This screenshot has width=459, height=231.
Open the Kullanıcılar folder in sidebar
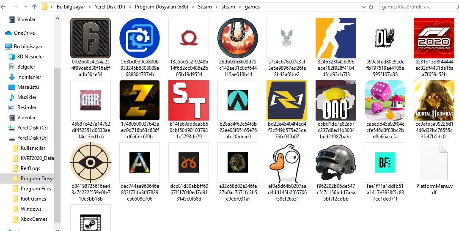[33, 148]
